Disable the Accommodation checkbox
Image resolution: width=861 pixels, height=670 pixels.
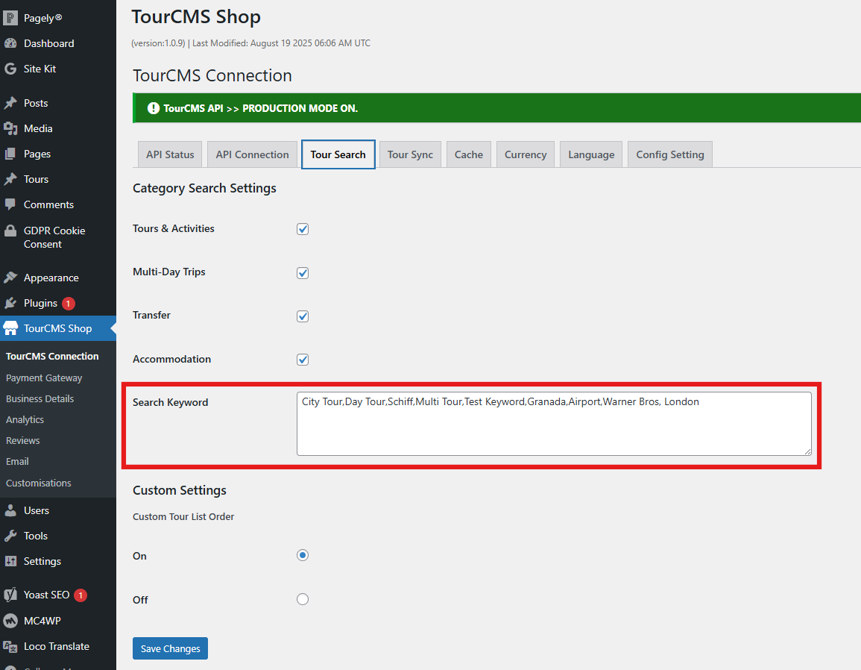(303, 360)
